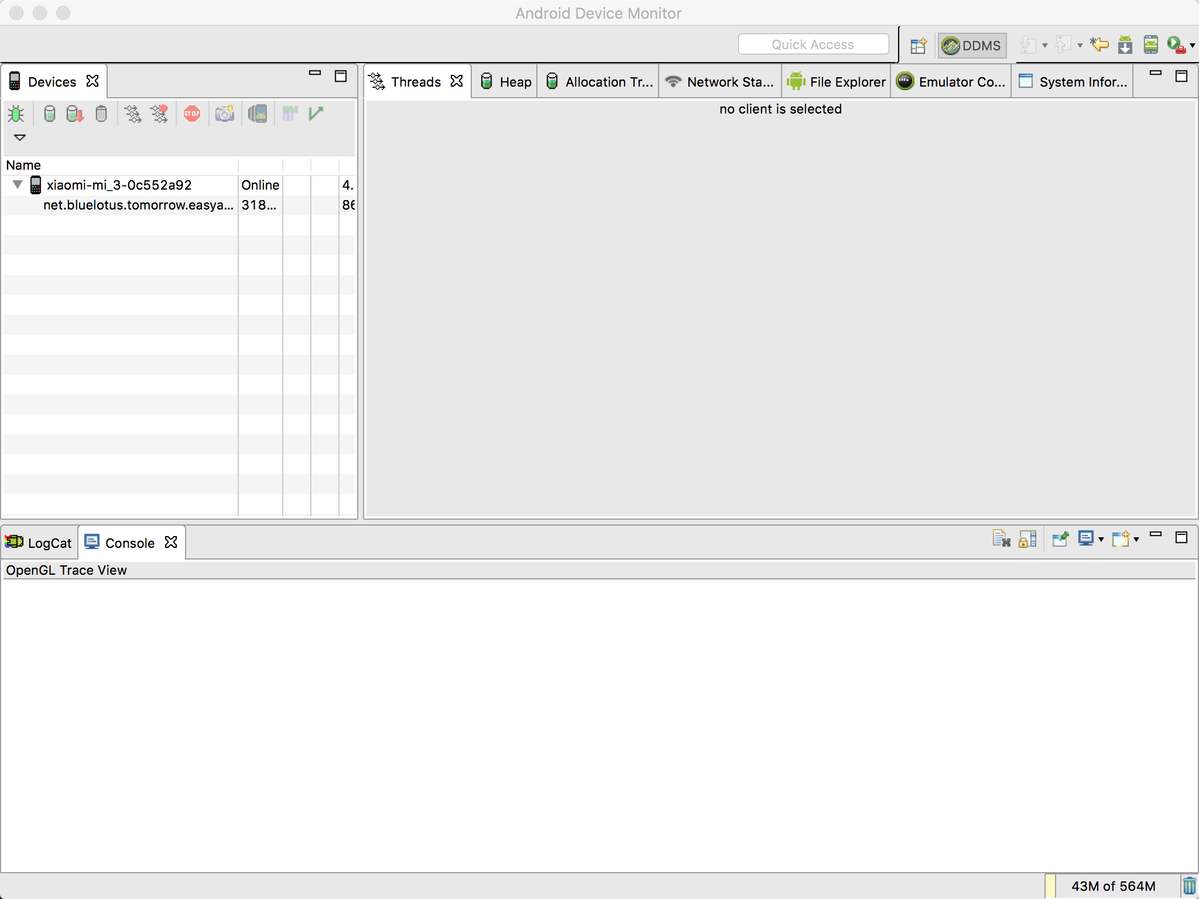Screen dimensions: 1199x899
Task: Click the green debug process bug icon
Action: click(x=16, y=114)
